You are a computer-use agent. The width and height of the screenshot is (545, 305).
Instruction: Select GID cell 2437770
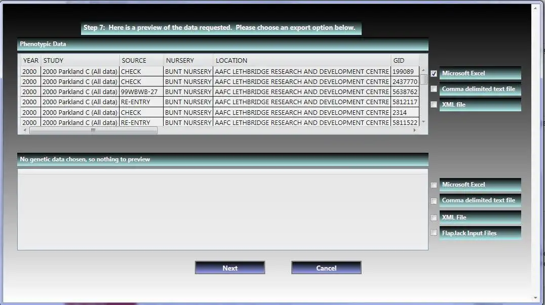405,81
